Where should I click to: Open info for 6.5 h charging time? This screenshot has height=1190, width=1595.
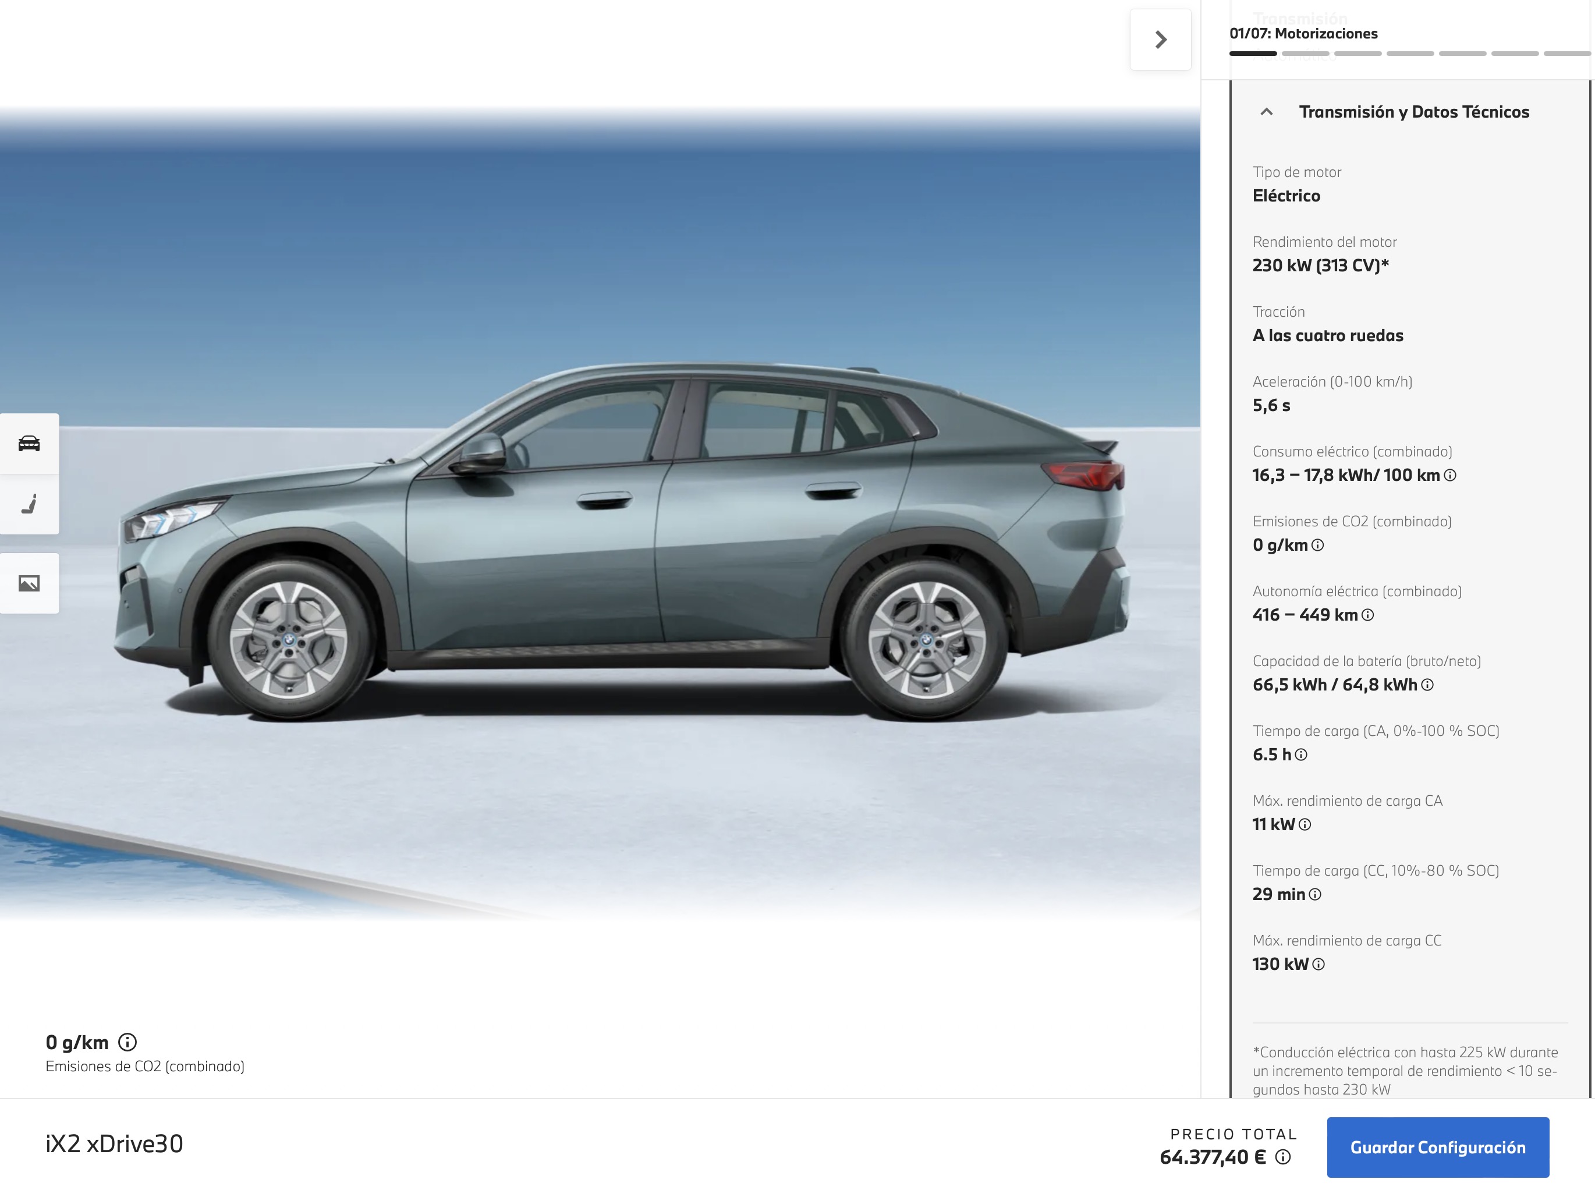coord(1300,755)
